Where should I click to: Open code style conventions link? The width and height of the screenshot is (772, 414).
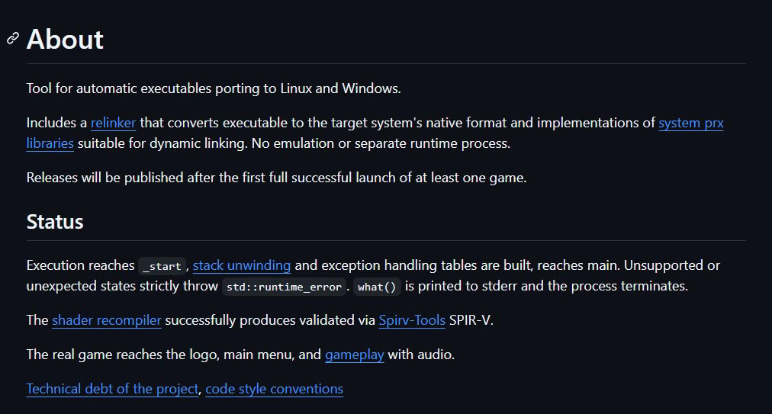coord(274,389)
